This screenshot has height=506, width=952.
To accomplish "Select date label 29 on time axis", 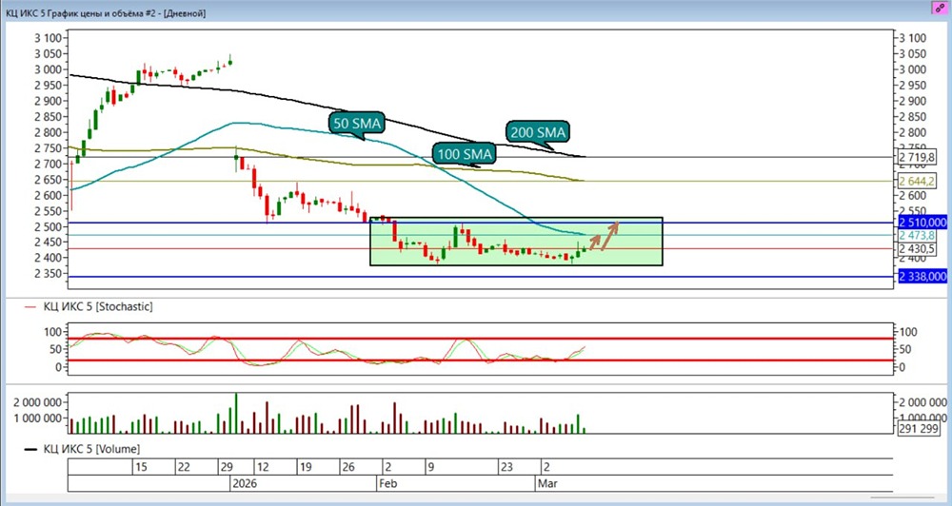I will (x=227, y=467).
